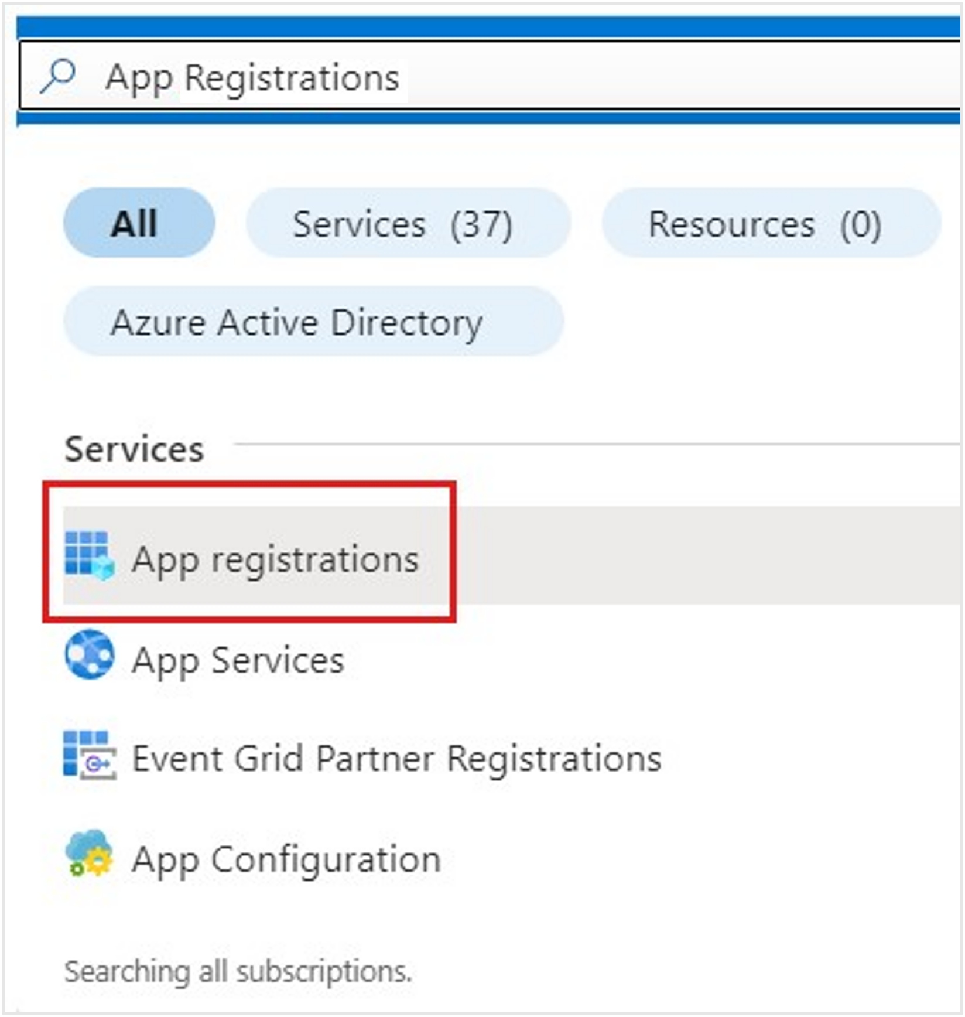Click the App registrations grid icon
965x1017 pixels.
89,556
